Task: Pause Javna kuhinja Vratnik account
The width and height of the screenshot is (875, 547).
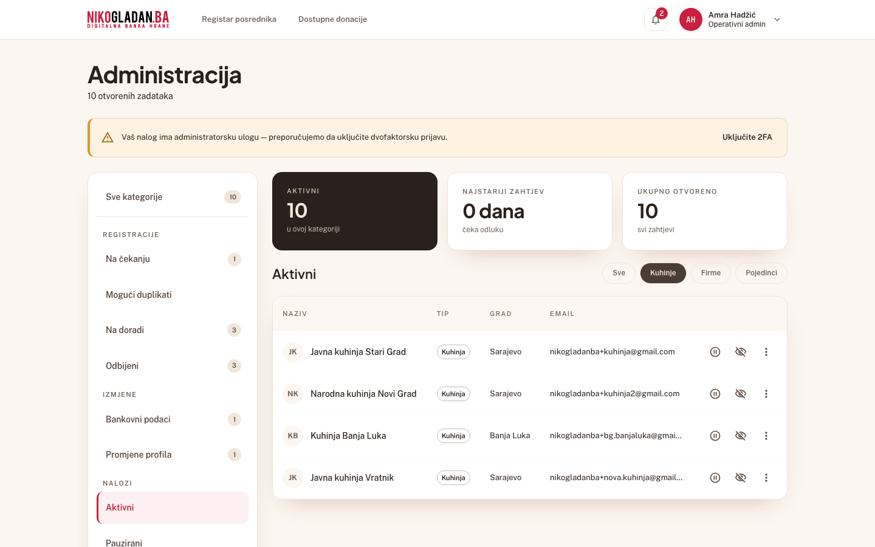Action: tap(715, 478)
